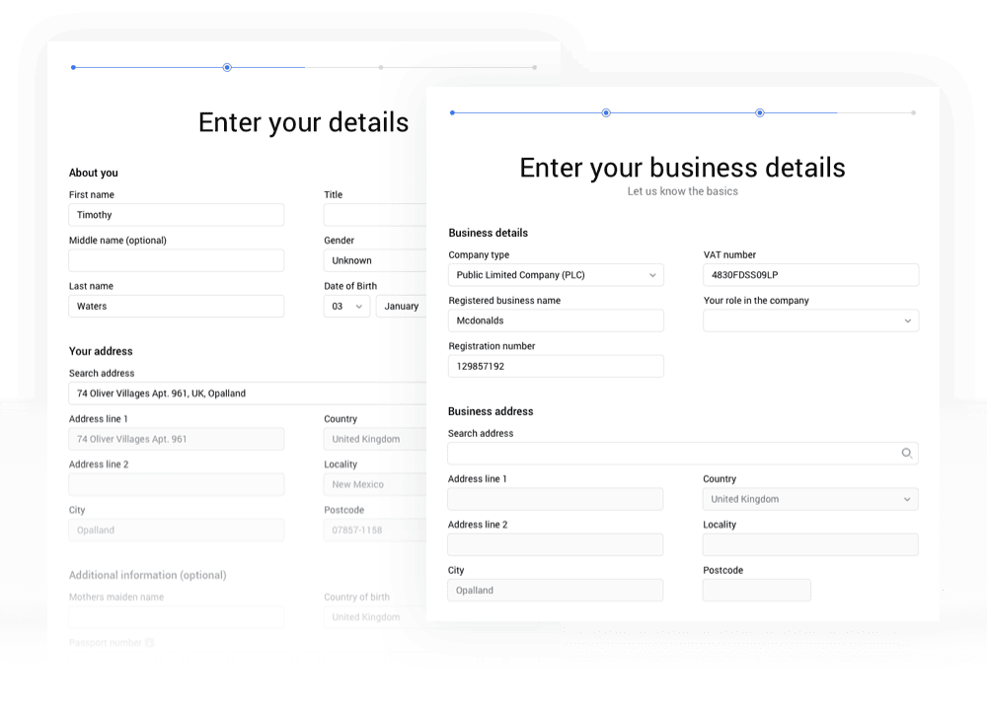
Task: Click the final grey progress dot on business form
Action: point(915,112)
